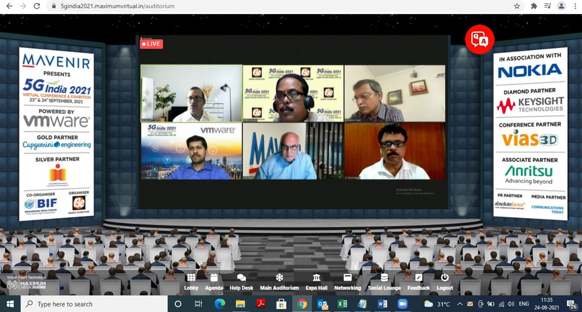Show hidden system tray icons
This screenshot has height=312, width=582.
point(460,304)
